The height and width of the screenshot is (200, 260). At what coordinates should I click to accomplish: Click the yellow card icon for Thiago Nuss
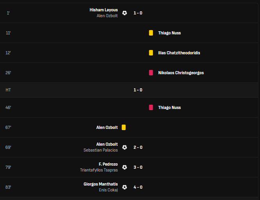[x=151, y=33]
